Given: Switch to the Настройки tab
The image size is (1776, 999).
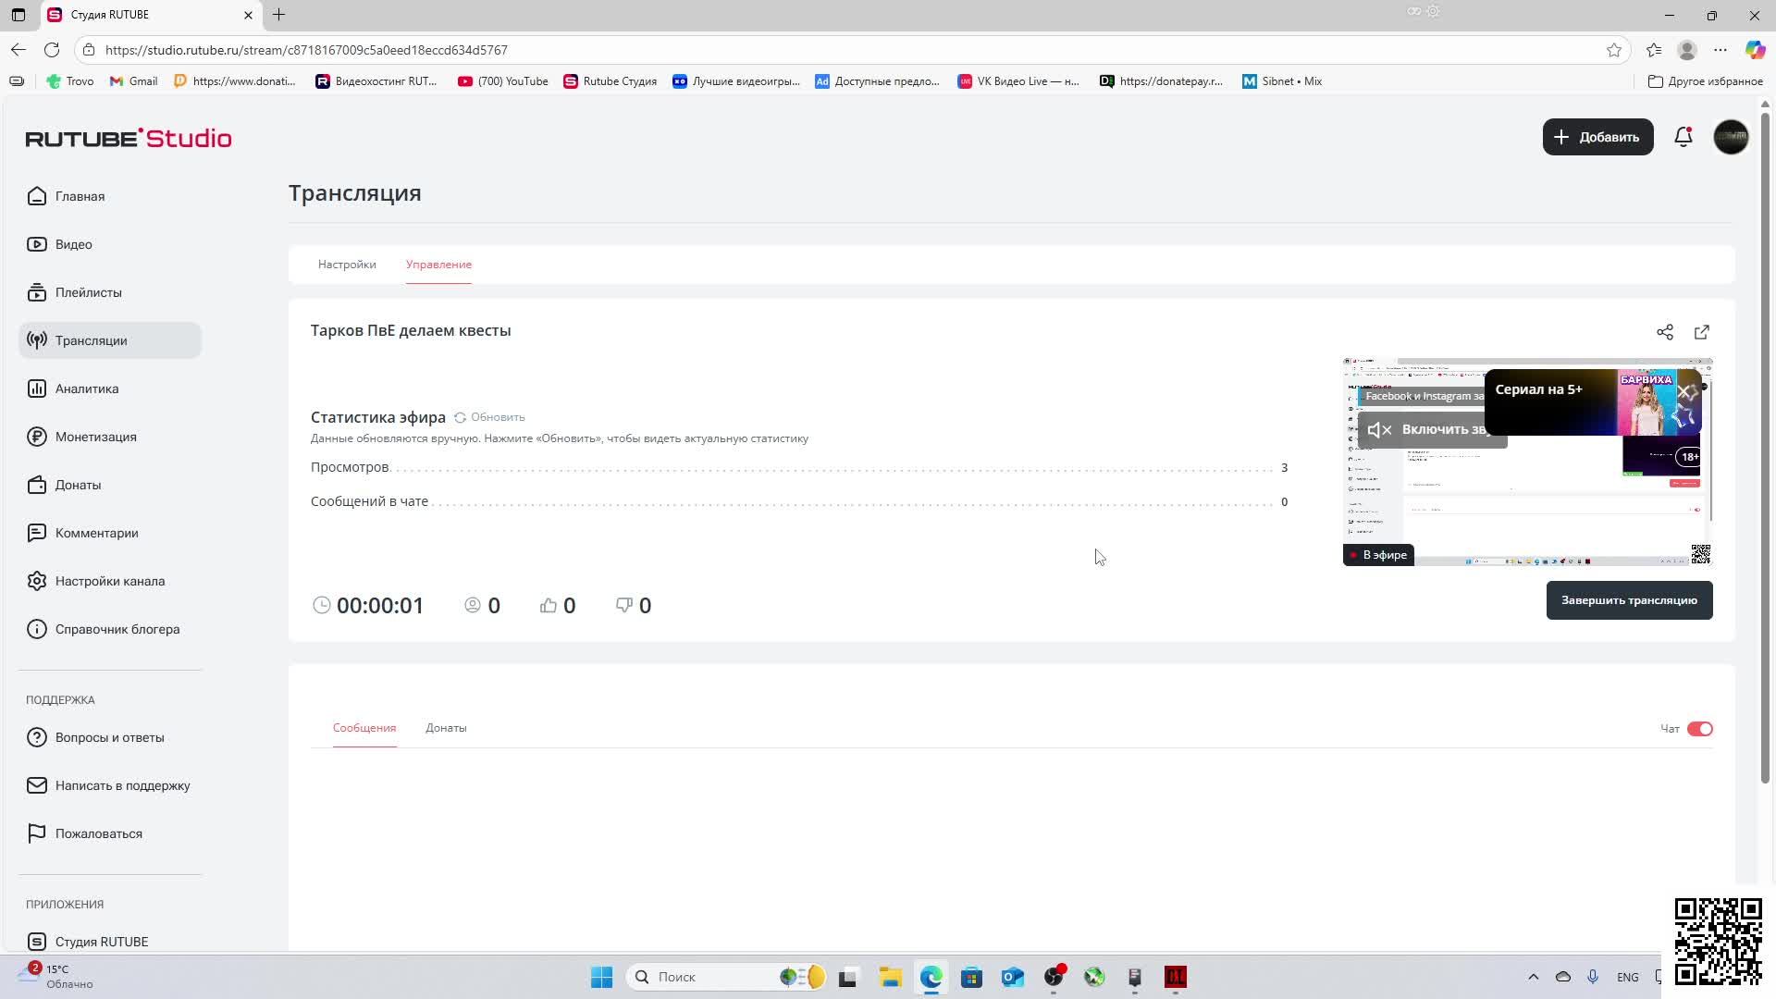Looking at the screenshot, I should point(347,265).
